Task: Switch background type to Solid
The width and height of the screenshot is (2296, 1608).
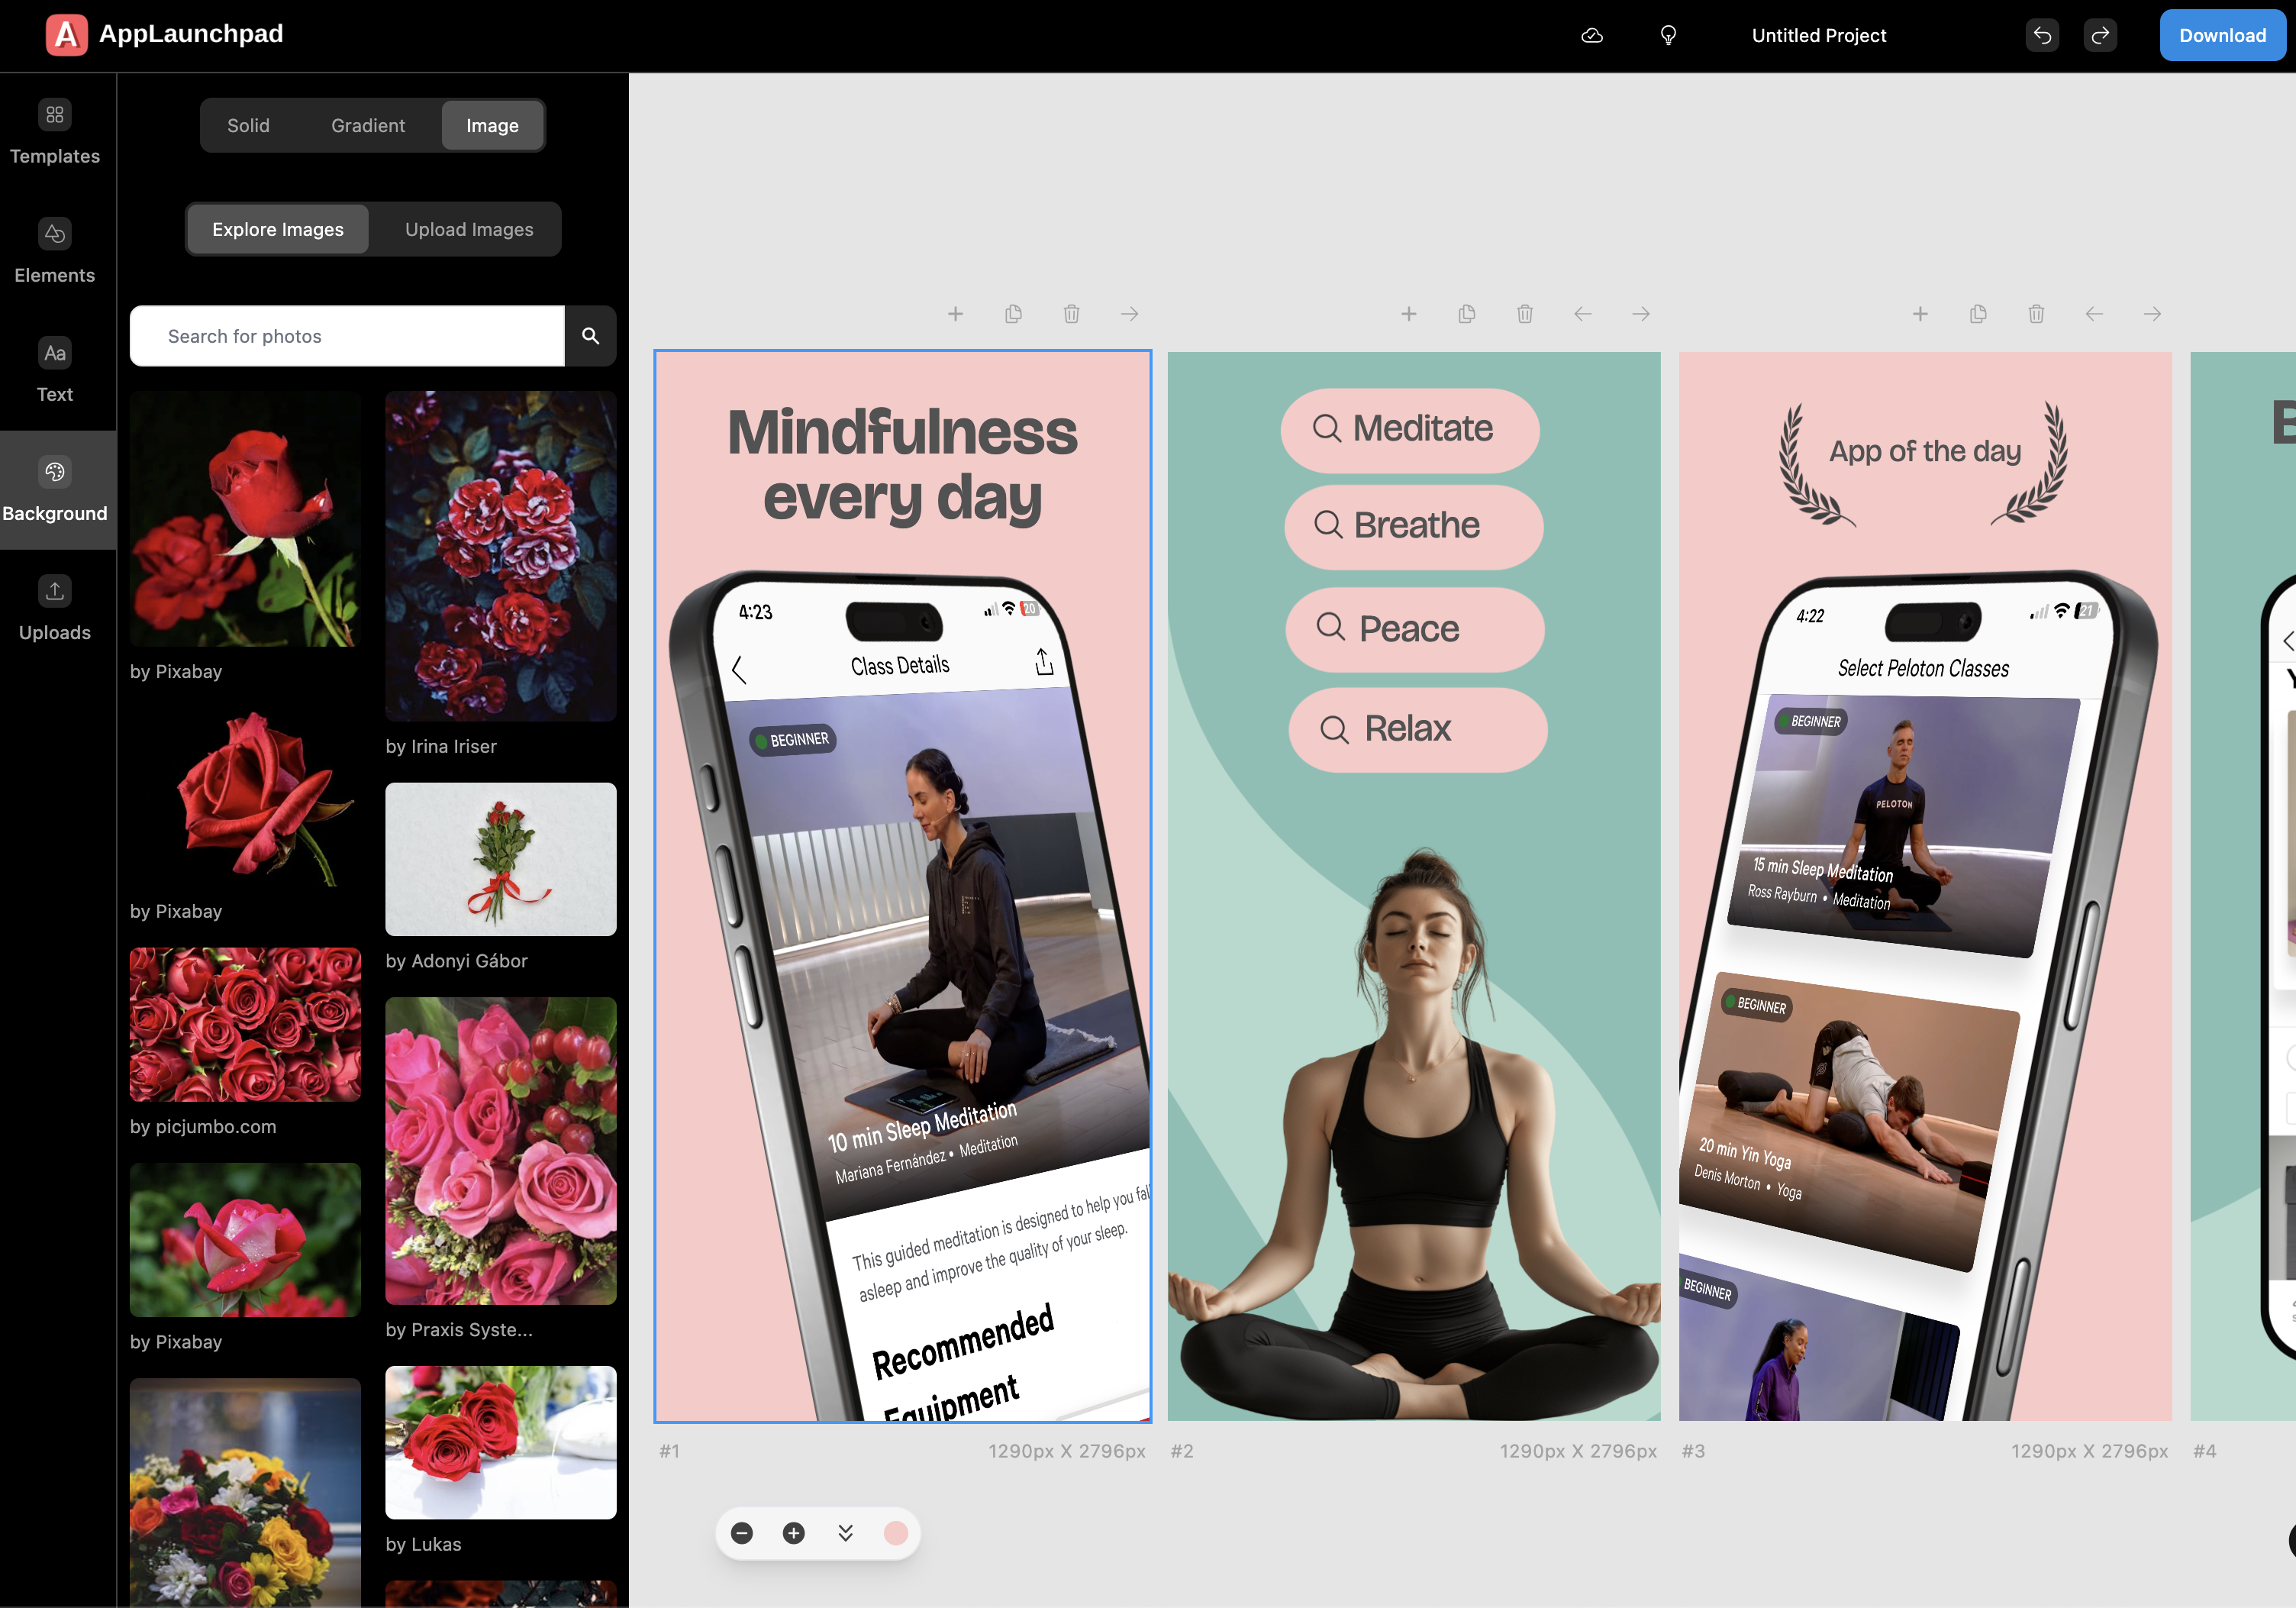Action: 248,126
